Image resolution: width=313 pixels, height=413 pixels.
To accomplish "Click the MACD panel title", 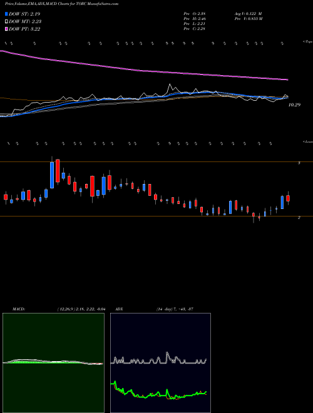I will [19, 309].
